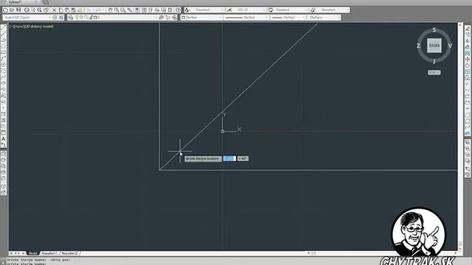The image size is (472, 265).
Task: Cut selection with the scissors icon
Action: coord(55,10)
